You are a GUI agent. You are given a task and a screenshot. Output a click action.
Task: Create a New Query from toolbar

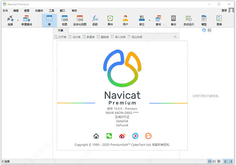[27, 21]
